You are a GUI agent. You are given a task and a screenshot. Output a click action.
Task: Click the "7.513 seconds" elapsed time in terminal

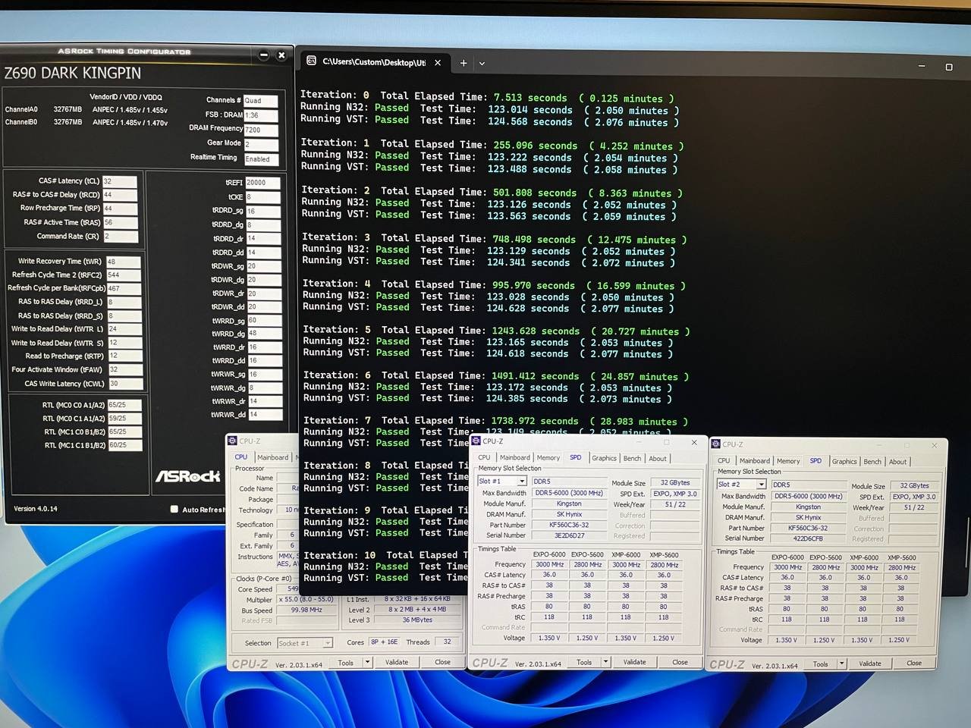click(530, 98)
